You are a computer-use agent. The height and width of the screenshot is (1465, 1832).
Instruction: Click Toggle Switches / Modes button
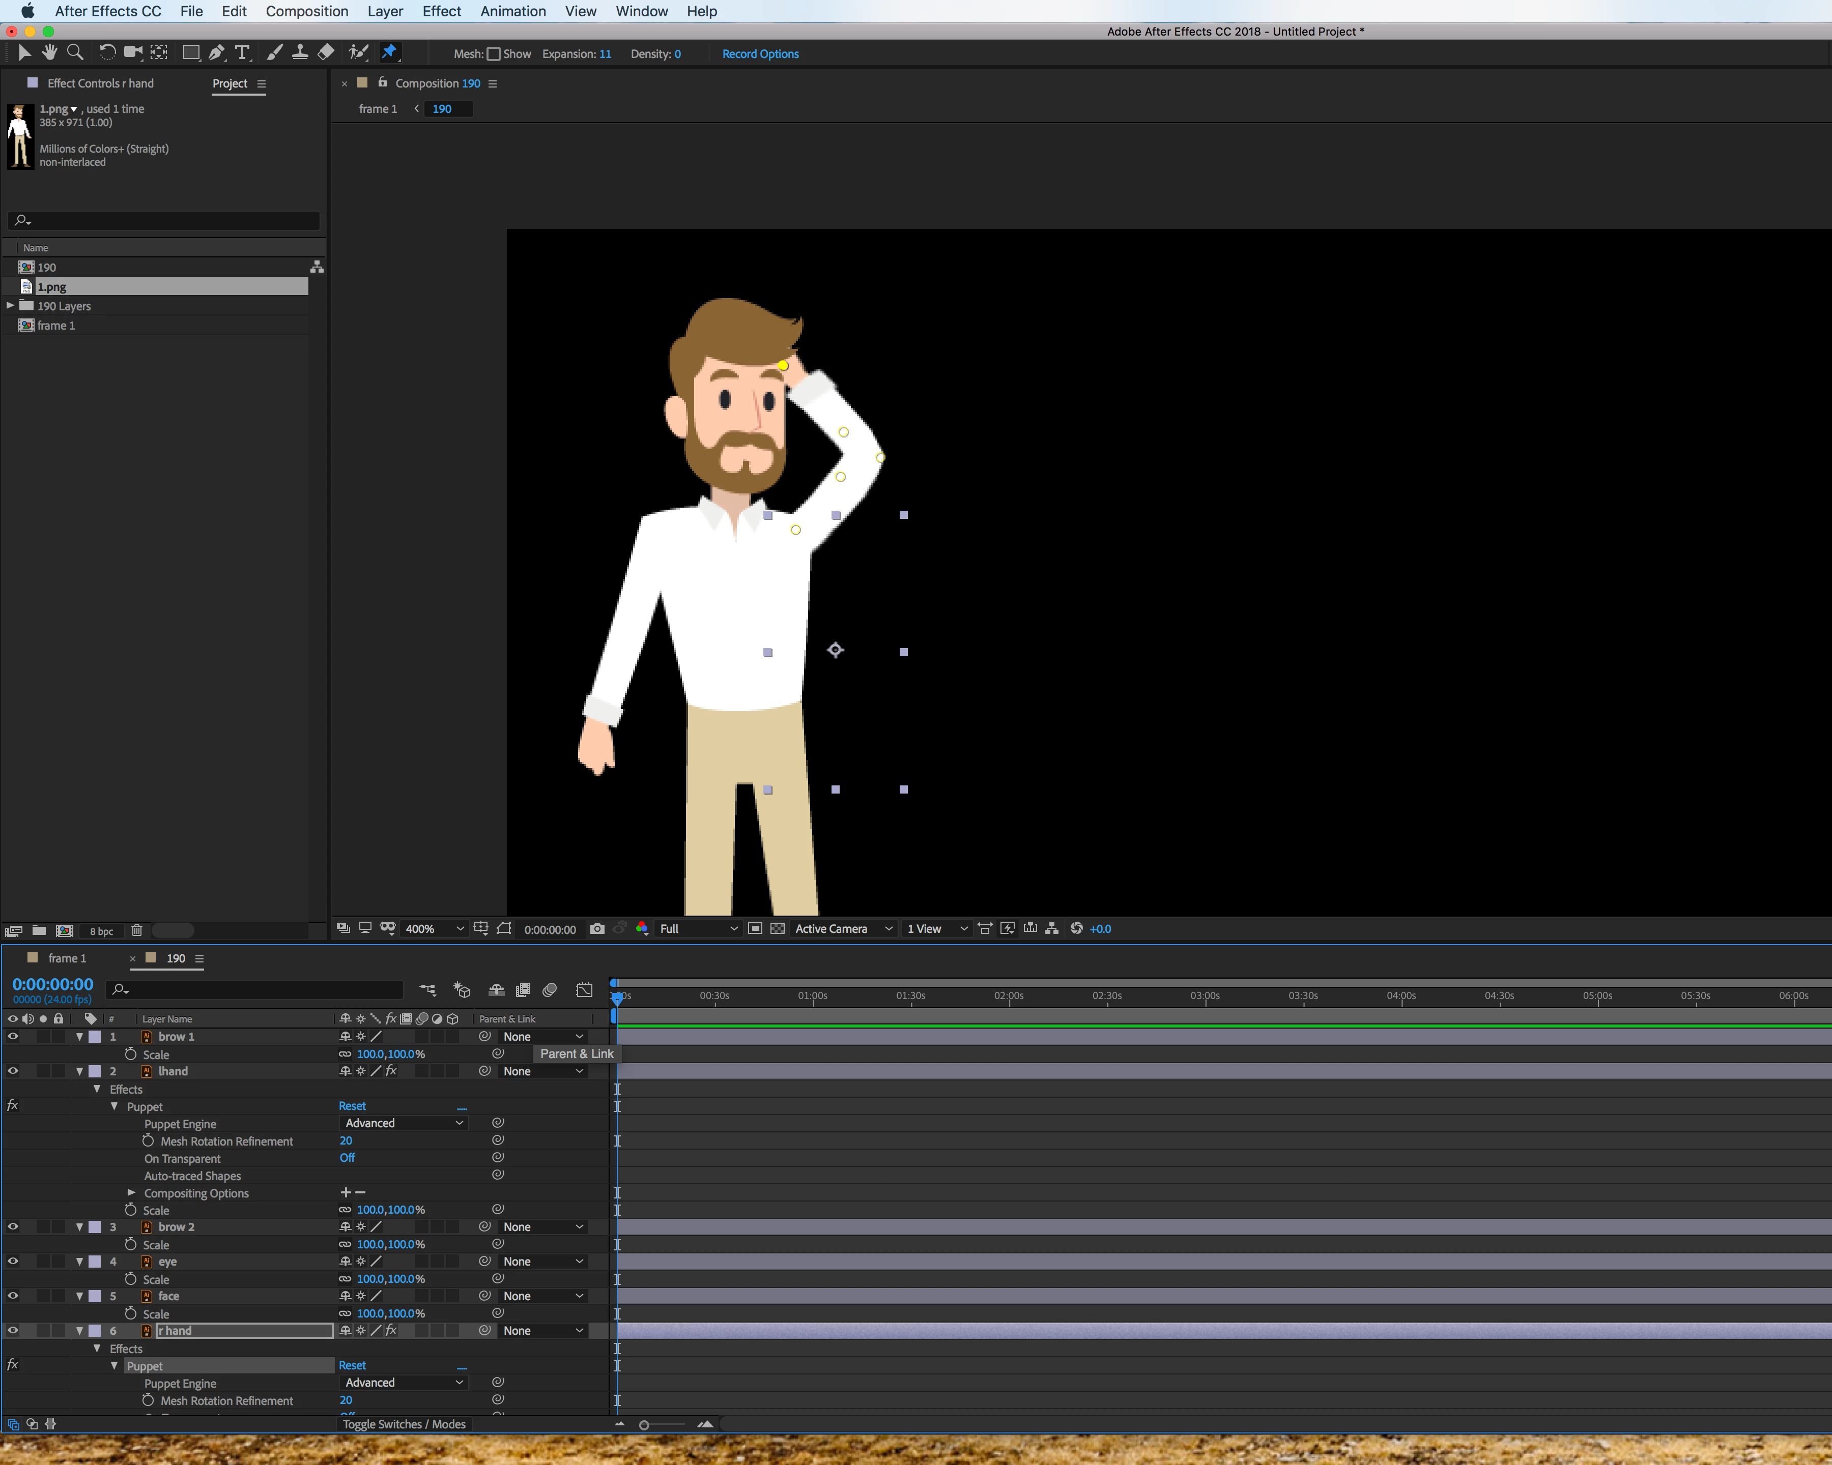click(x=404, y=1424)
